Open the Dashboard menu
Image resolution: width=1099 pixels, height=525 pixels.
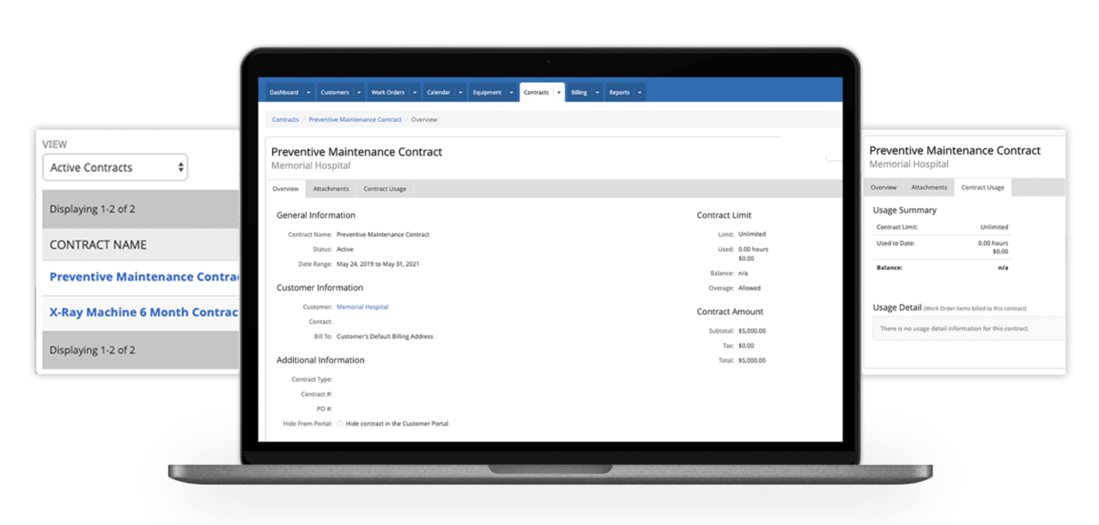click(x=283, y=92)
